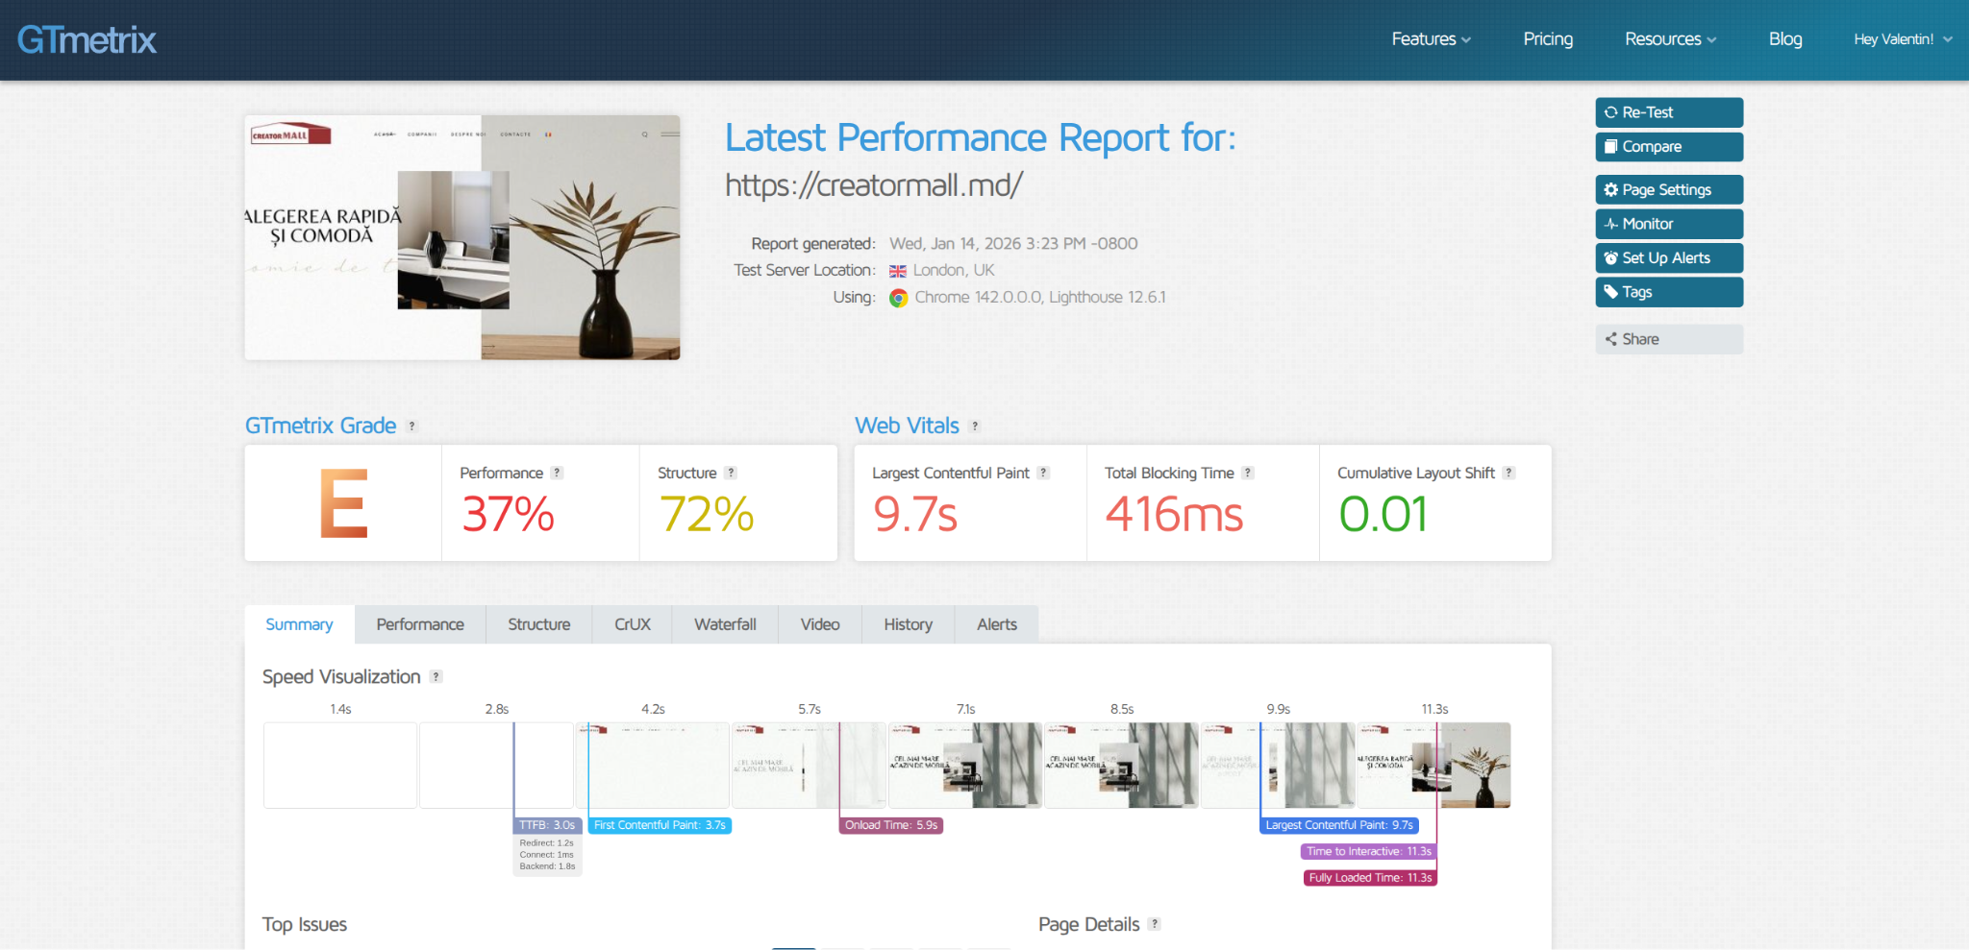Click the Compare button
The width and height of the screenshot is (1969, 950).
(x=1668, y=147)
